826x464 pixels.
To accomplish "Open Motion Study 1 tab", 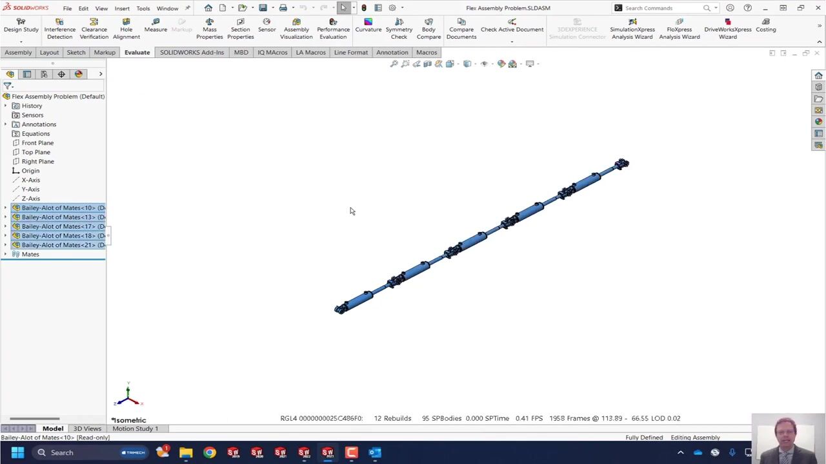I will 135,429.
